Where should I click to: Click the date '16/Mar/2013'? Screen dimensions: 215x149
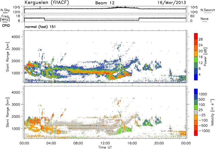172,3
